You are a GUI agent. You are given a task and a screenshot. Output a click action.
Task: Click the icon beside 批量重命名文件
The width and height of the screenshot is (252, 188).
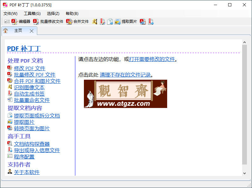(10, 99)
